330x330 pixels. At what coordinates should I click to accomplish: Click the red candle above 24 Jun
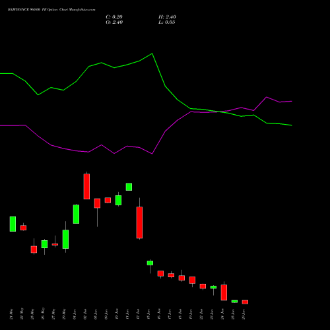224,292
